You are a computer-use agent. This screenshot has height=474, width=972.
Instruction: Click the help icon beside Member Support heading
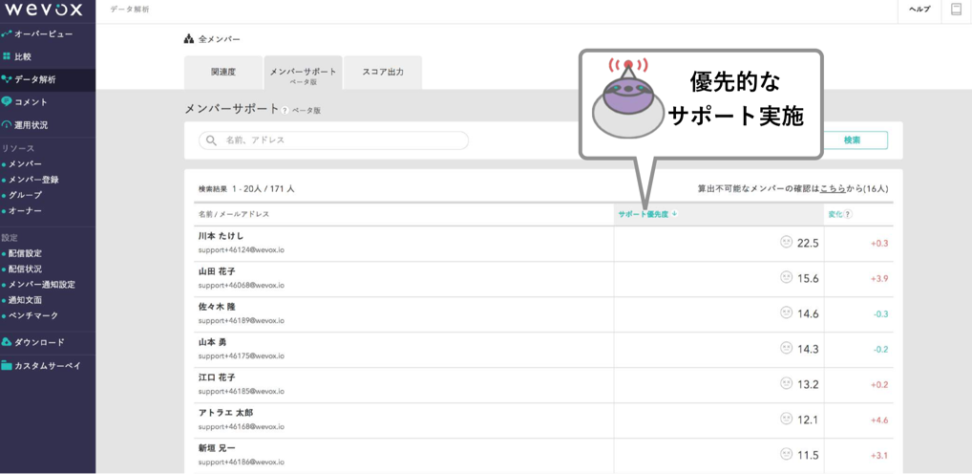click(285, 111)
